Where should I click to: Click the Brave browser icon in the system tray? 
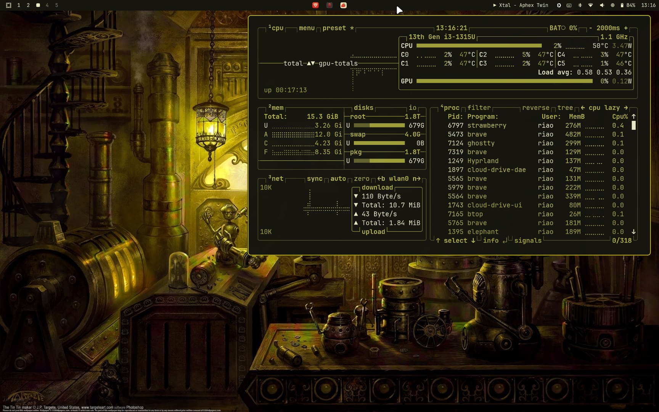[315, 5]
